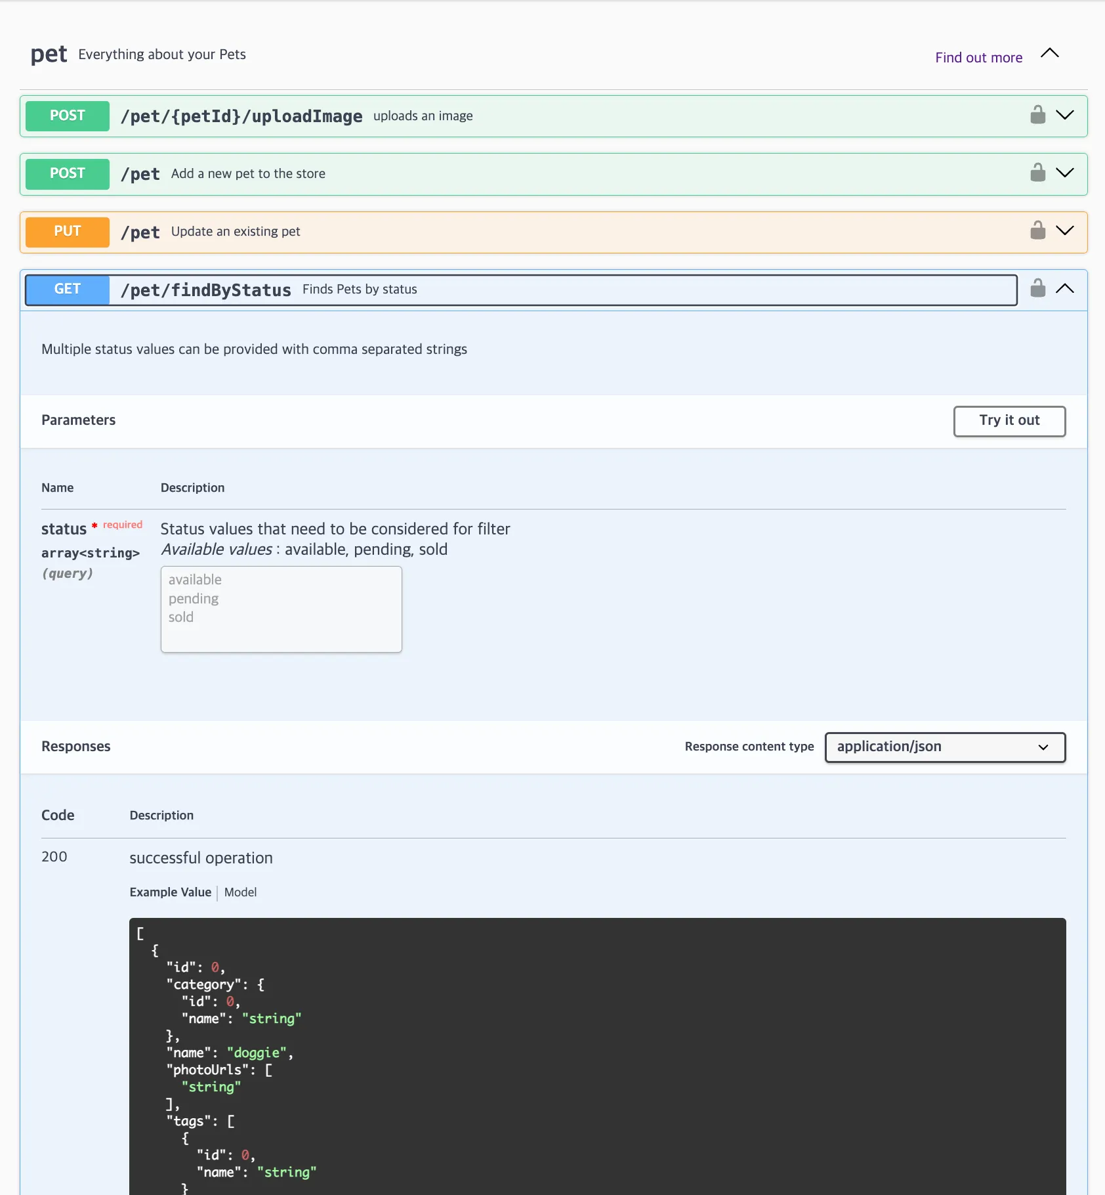Click 'Add a new pet to the store' summary

pyautogui.click(x=248, y=174)
